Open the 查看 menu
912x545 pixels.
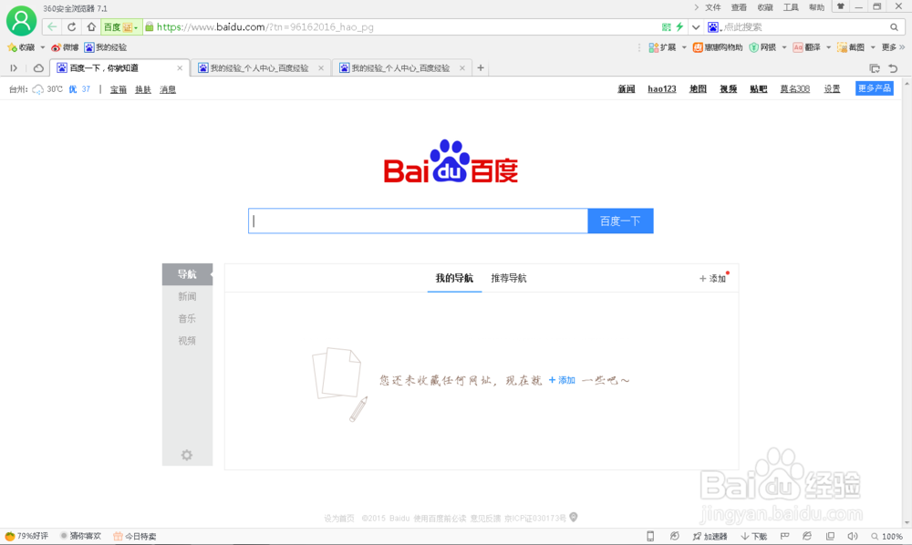[x=739, y=7]
